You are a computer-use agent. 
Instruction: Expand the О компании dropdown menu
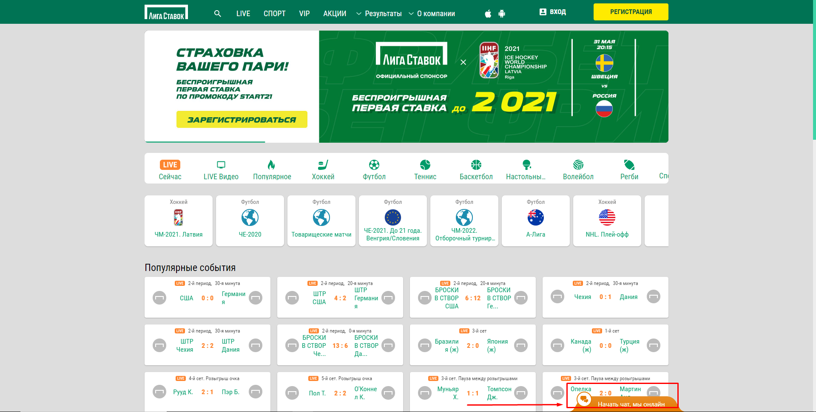432,14
